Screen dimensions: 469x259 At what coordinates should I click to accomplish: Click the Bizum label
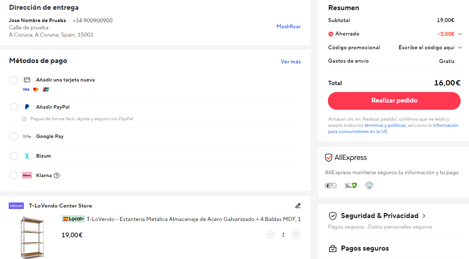[44, 156]
